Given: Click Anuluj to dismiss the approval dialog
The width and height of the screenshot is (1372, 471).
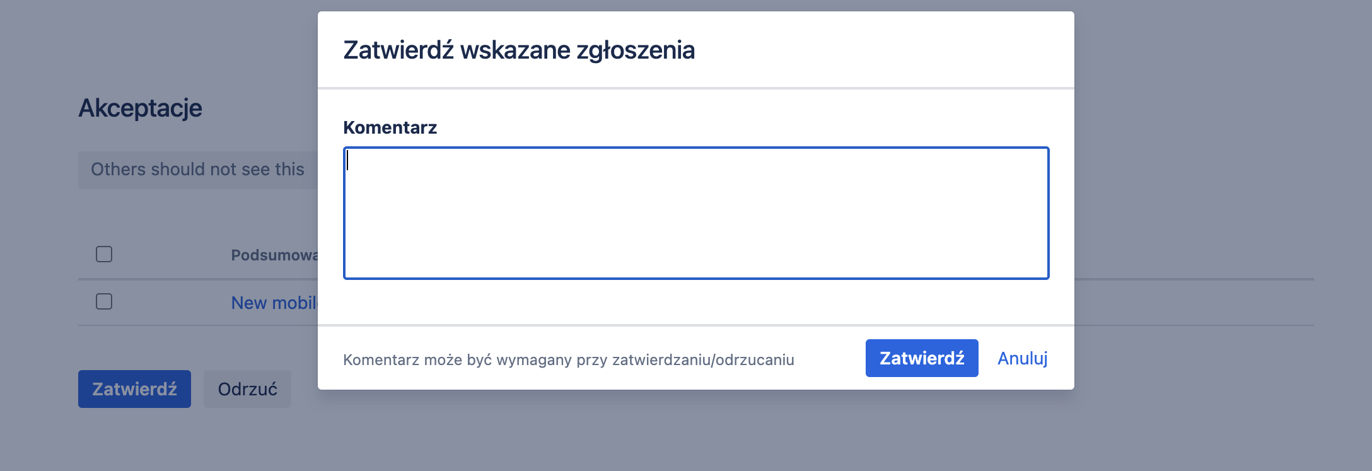Looking at the screenshot, I should tap(1021, 358).
